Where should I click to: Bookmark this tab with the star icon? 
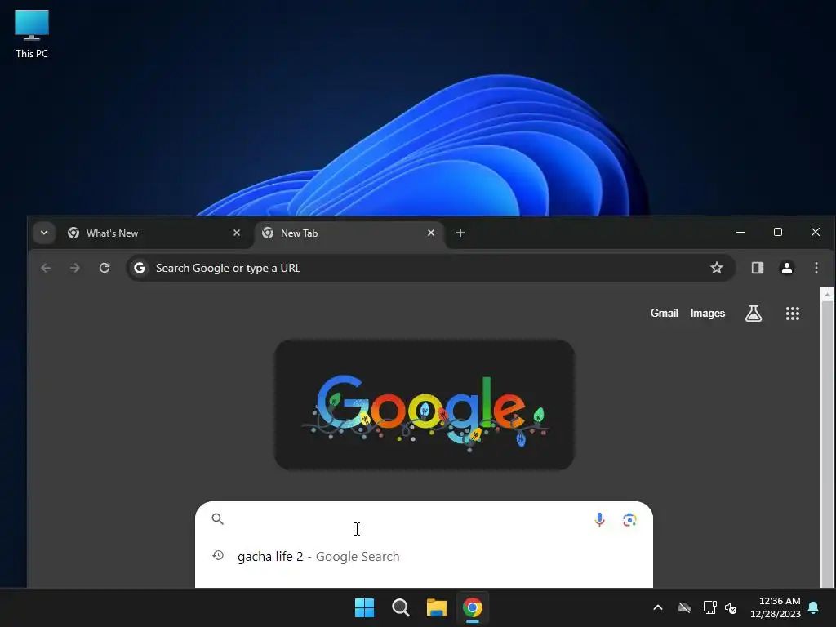[717, 268]
